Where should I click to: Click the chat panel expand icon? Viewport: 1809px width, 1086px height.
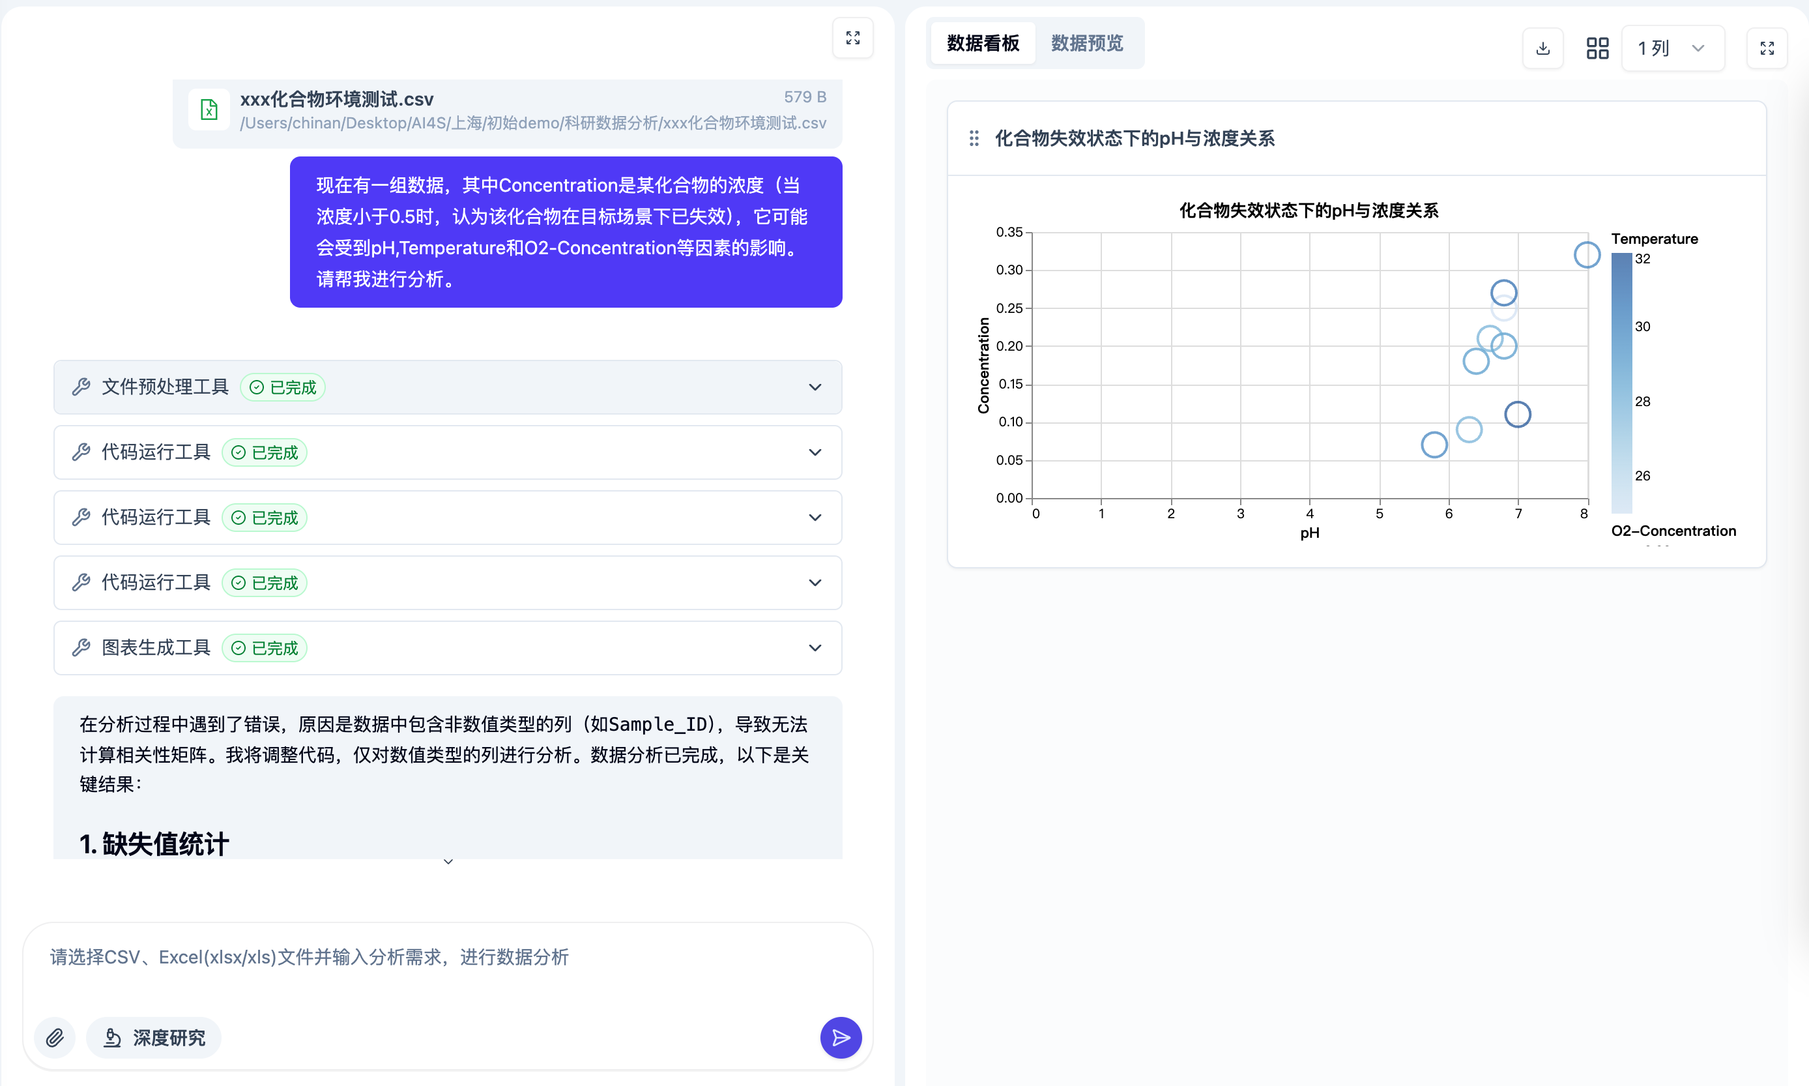tap(852, 37)
